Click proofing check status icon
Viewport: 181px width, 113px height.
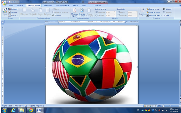tap(26, 106)
